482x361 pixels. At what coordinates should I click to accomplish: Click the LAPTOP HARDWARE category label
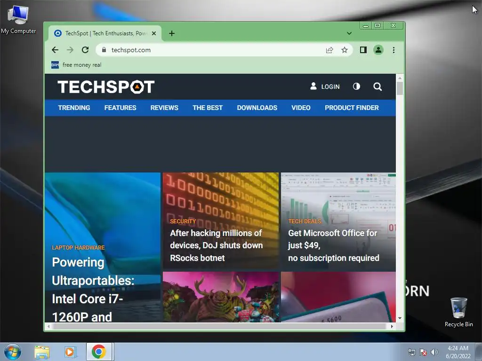[x=78, y=247]
